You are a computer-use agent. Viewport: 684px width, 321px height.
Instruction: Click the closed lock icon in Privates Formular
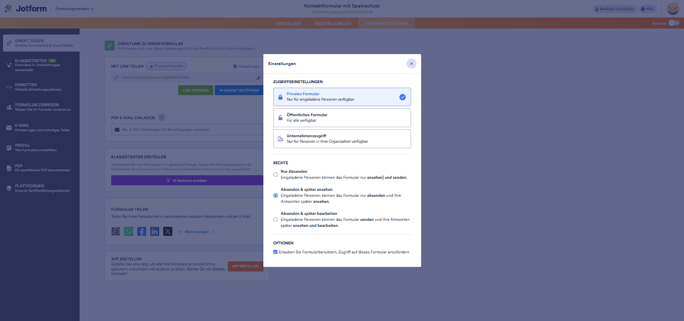click(280, 97)
